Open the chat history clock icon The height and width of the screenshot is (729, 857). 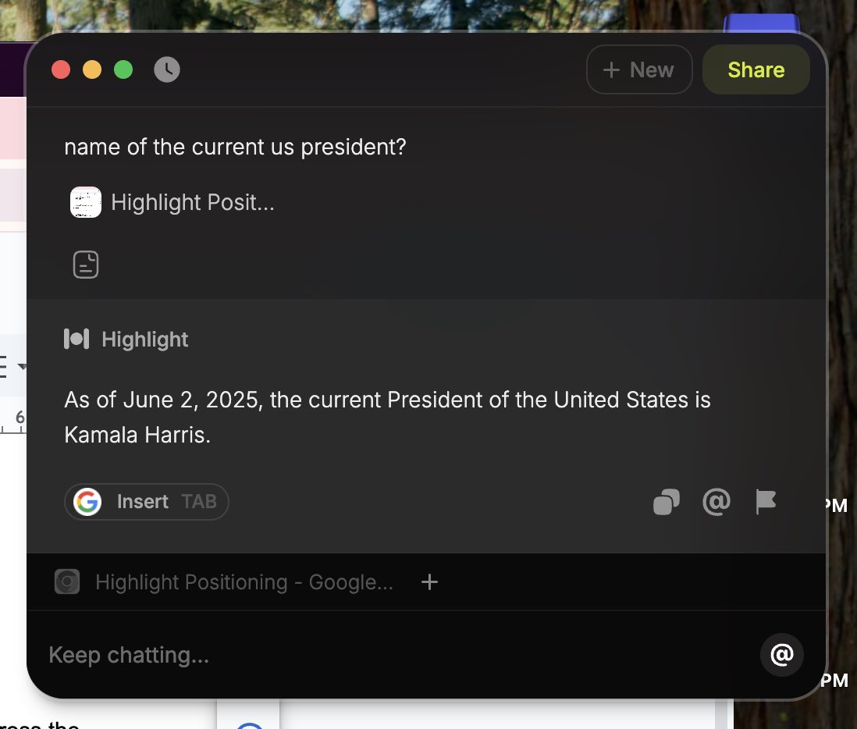coord(167,69)
